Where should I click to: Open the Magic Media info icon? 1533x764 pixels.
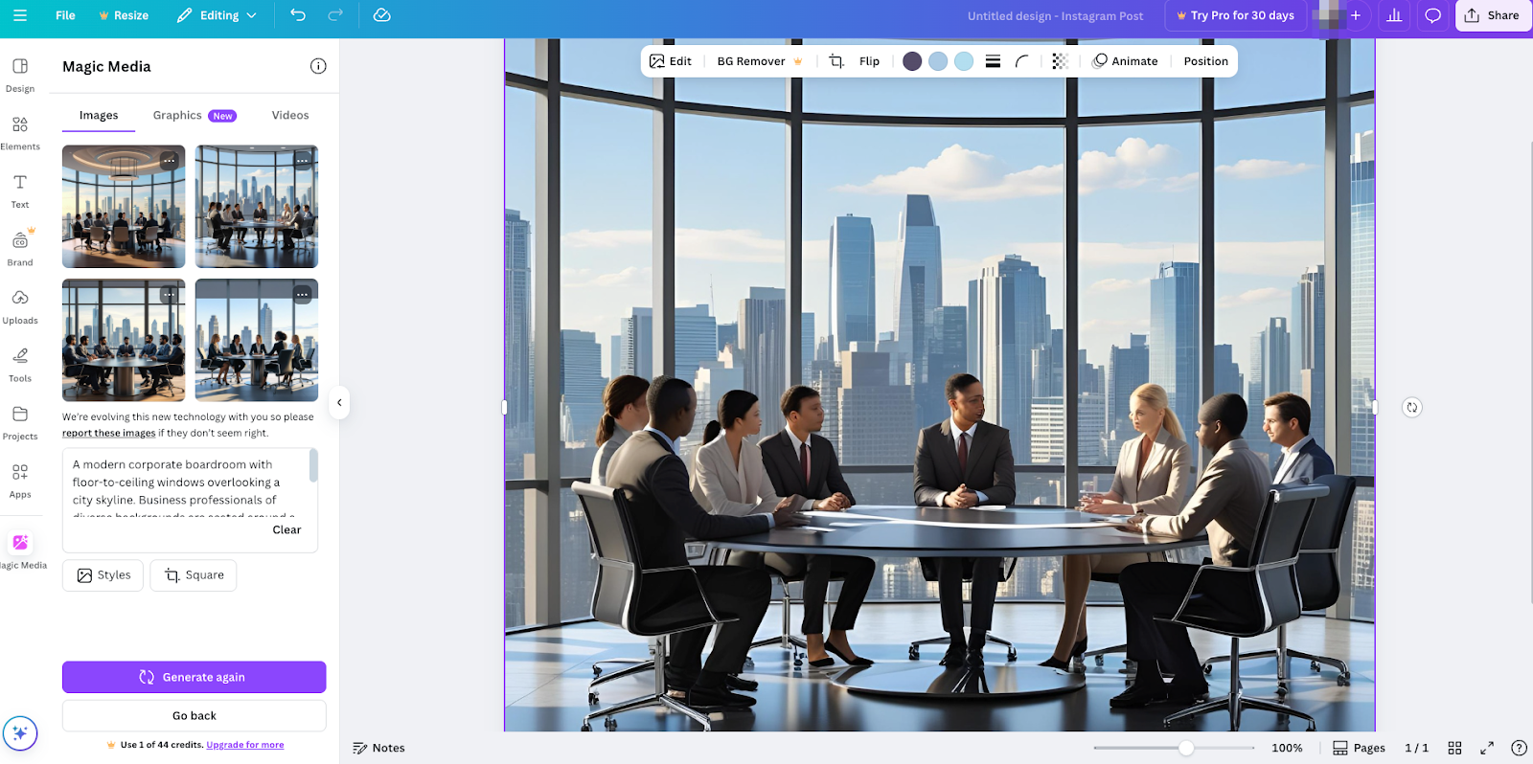[318, 66]
